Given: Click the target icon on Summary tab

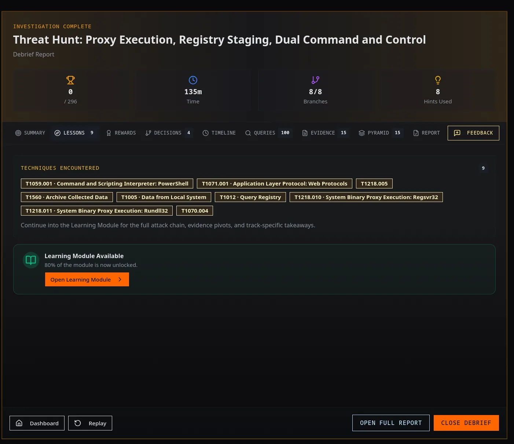Looking at the screenshot, I should pyautogui.click(x=18, y=133).
